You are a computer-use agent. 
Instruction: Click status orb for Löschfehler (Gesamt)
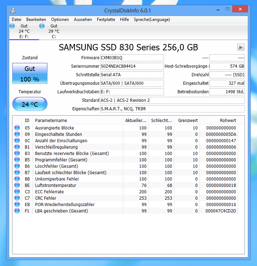pyautogui.click(x=17, y=166)
